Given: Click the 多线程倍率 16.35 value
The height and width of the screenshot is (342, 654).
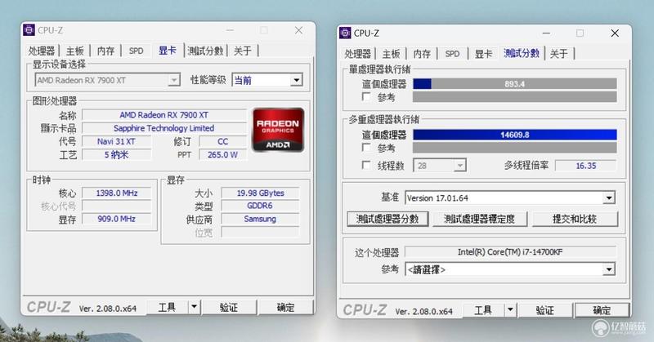Looking at the screenshot, I should point(585,166).
